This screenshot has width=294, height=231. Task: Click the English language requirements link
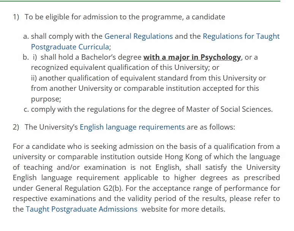pyautogui.click(x=132, y=127)
